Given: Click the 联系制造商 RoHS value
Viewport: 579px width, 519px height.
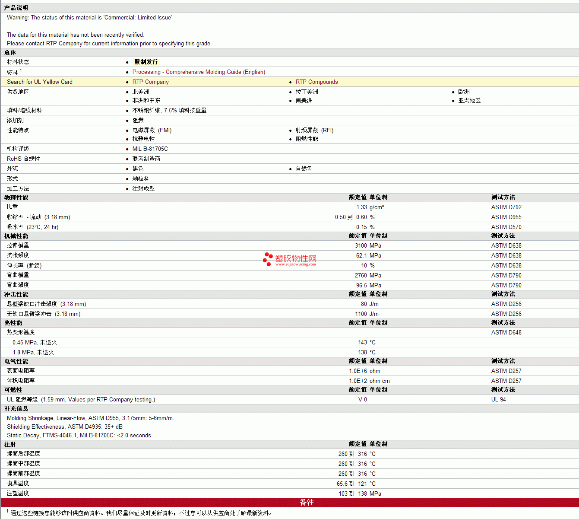Looking at the screenshot, I should [146, 159].
